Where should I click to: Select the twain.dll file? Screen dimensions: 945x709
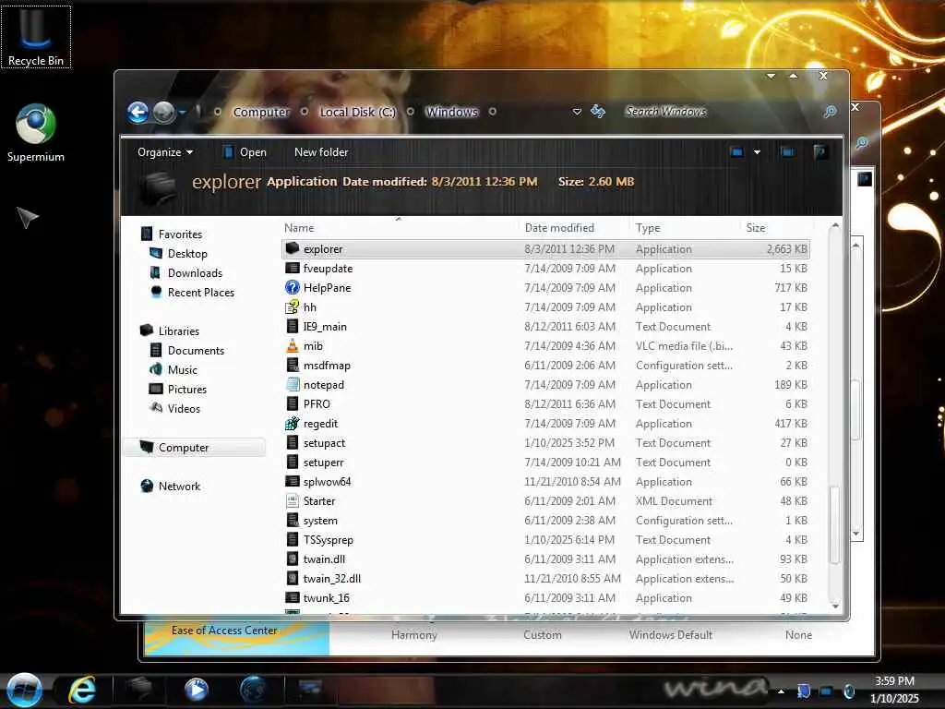[545, 559]
